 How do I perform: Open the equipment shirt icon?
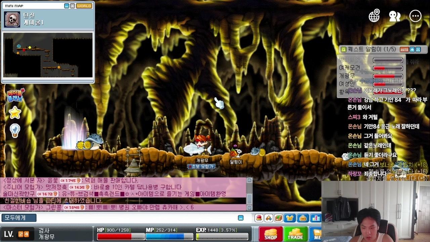pyautogui.click(x=290, y=218)
